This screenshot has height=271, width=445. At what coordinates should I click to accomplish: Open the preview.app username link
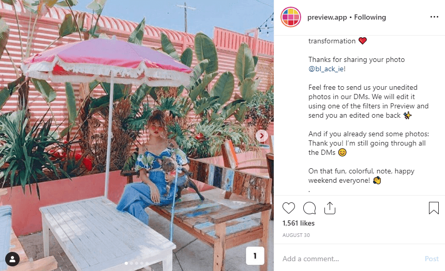(327, 17)
